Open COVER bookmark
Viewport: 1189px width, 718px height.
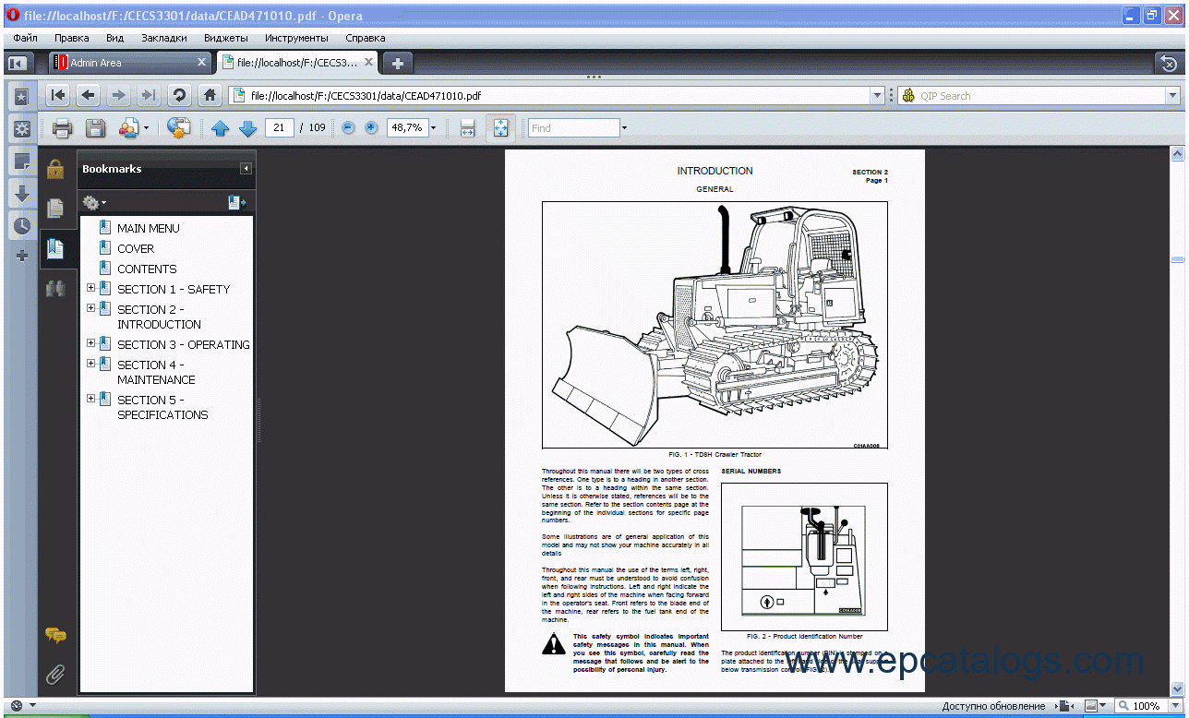[136, 248]
